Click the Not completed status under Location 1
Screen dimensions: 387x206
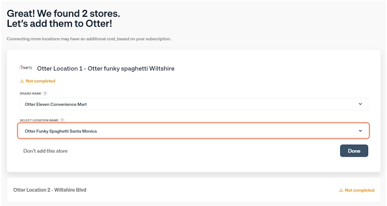[x=37, y=81]
